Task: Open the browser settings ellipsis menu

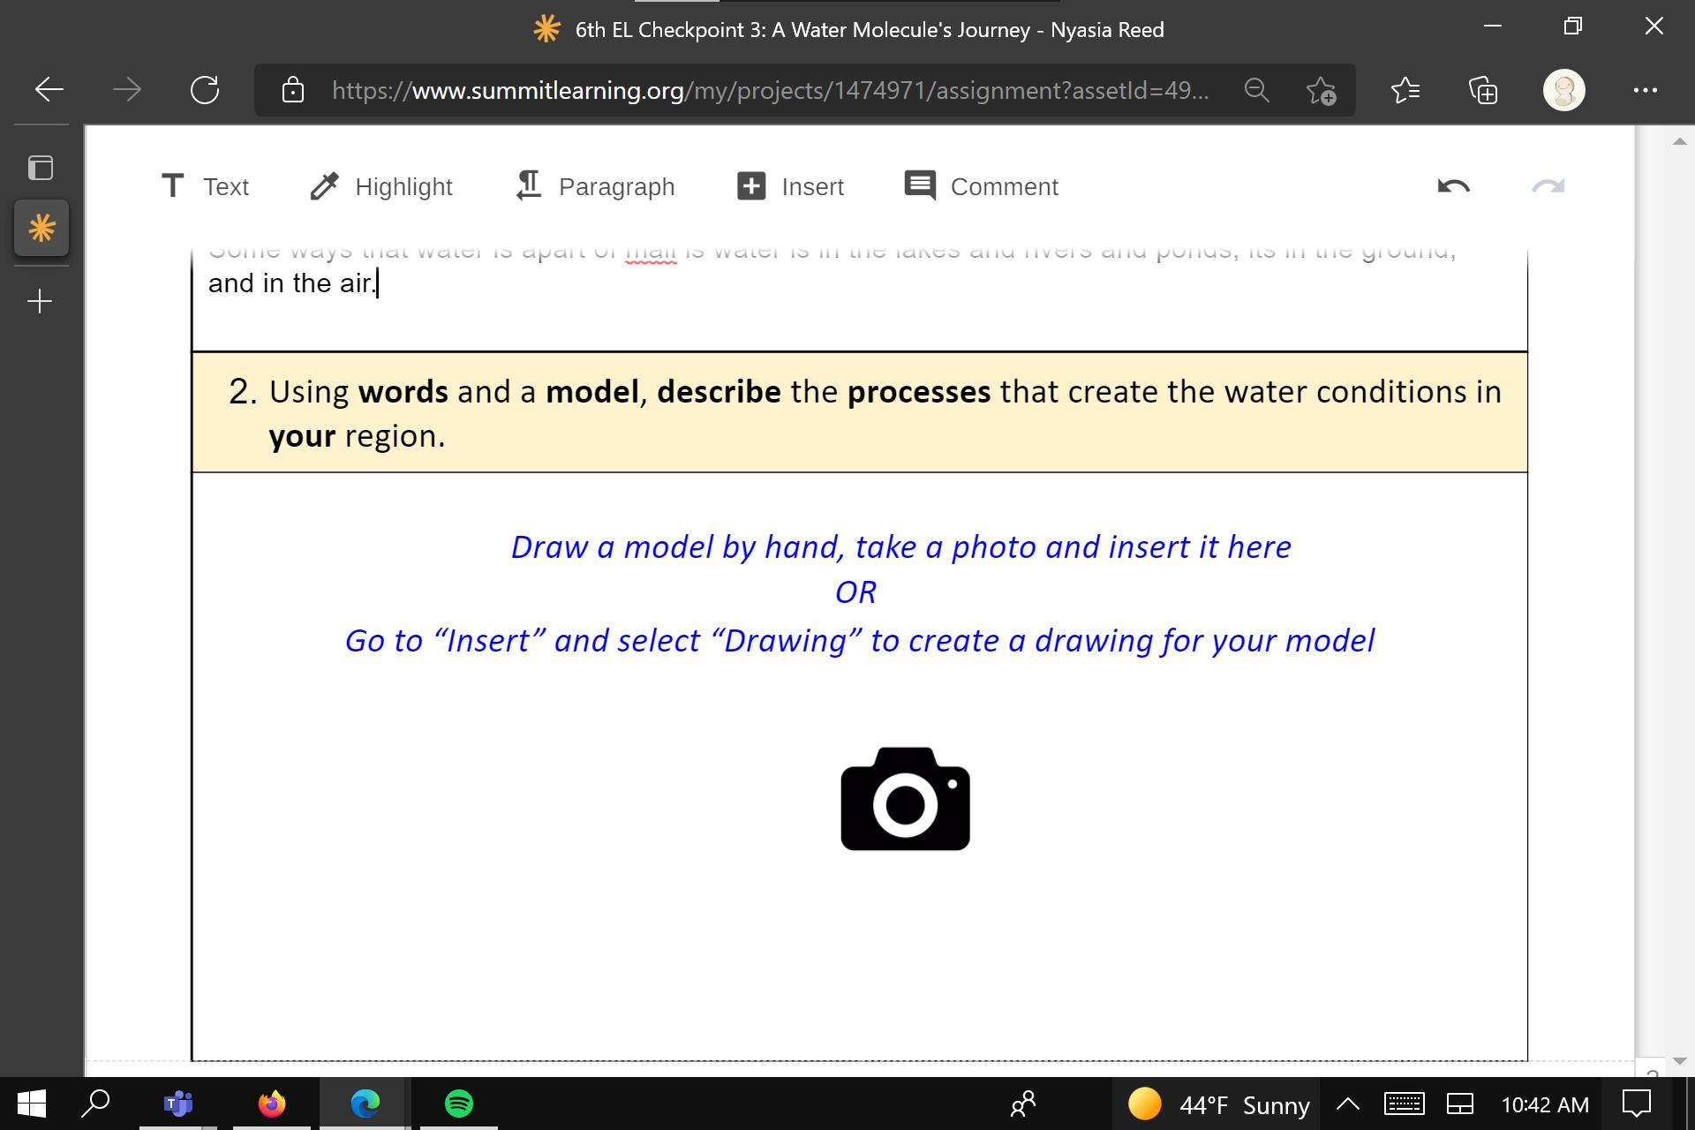Action: click(1645, 90)
